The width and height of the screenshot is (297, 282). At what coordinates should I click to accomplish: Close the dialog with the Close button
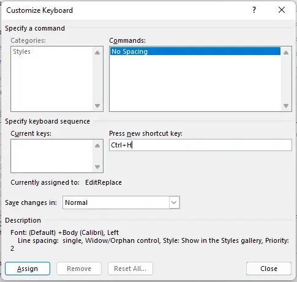(x=269, y=269)
